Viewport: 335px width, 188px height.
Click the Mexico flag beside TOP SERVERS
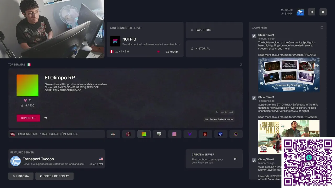tap(29, 65)
